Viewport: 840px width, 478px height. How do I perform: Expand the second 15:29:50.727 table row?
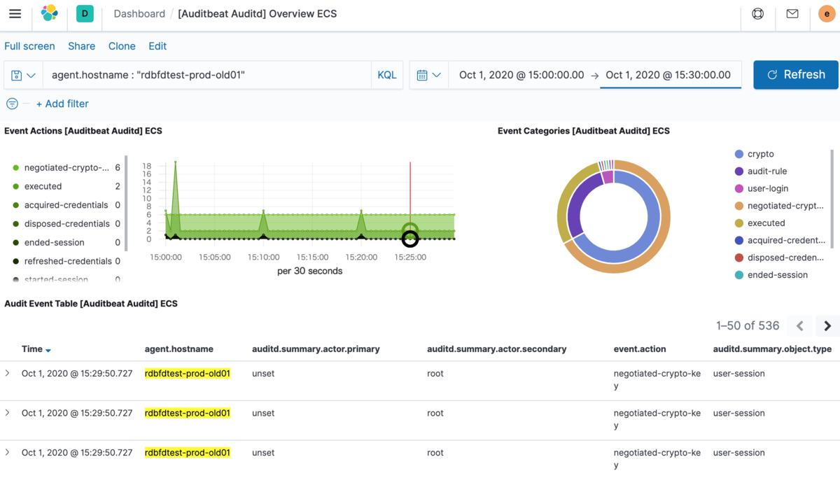(8, 413)
